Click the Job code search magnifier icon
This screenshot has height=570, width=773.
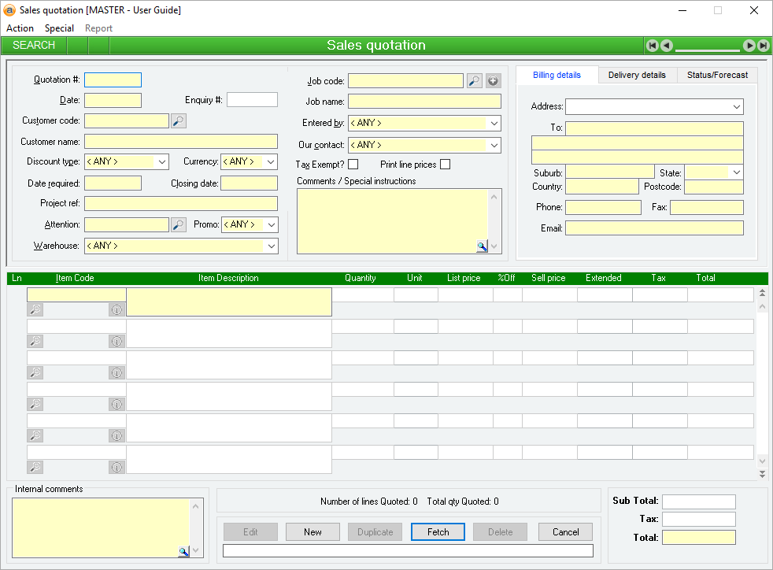tap(474, 80)
